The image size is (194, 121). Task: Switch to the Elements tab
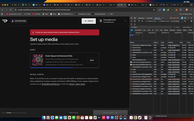click(141, 18)
